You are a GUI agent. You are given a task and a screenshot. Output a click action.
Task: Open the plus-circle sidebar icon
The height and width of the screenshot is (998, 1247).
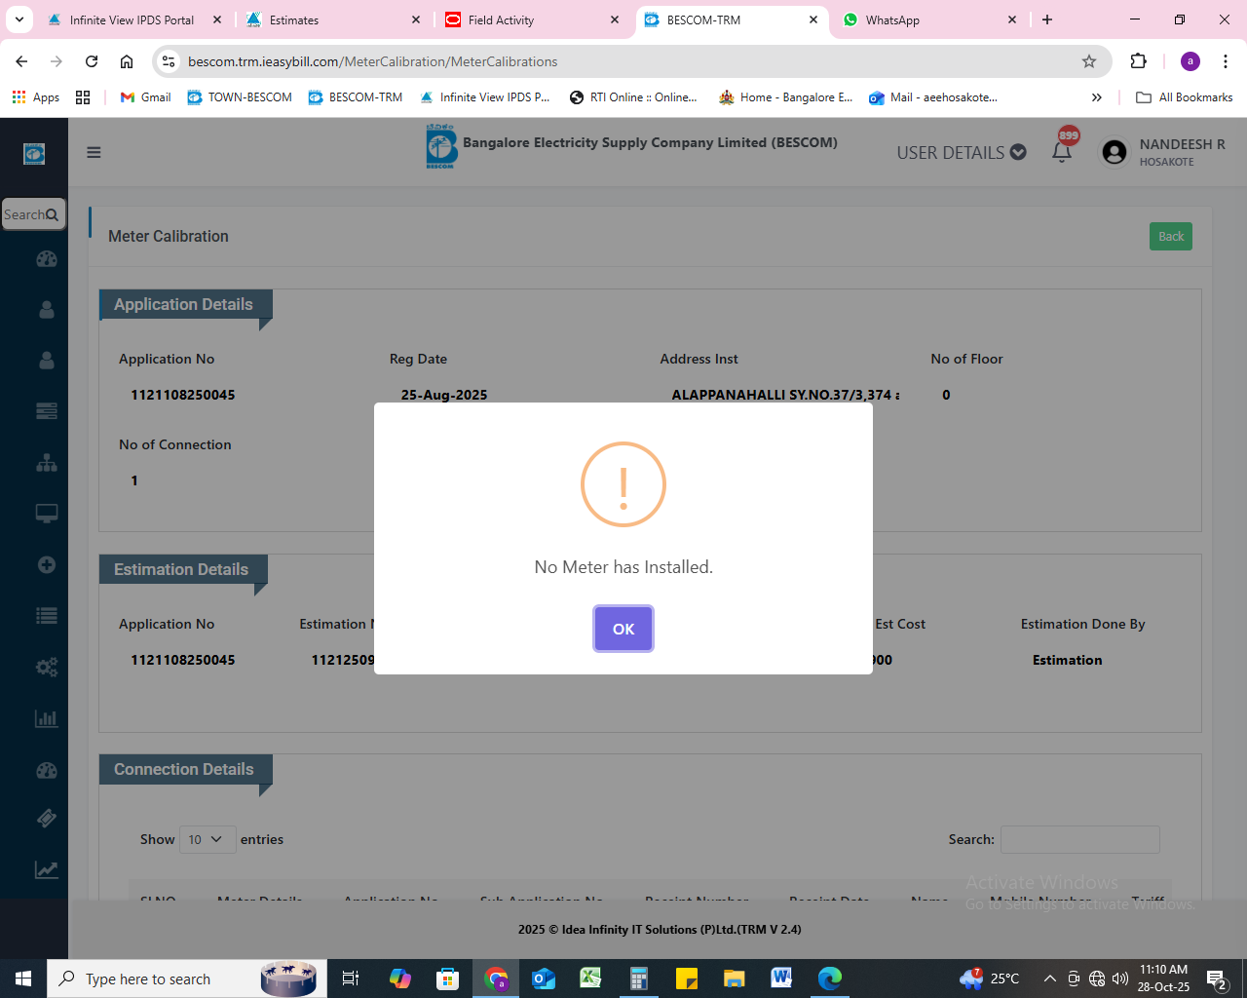46,565
